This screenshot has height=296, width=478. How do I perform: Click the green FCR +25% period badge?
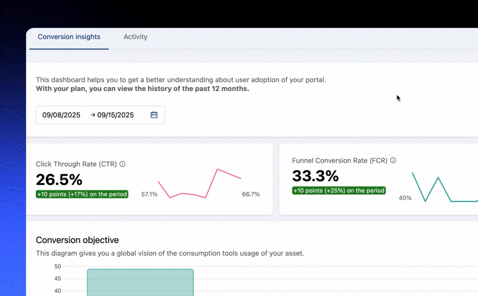(x=338, y=191)
